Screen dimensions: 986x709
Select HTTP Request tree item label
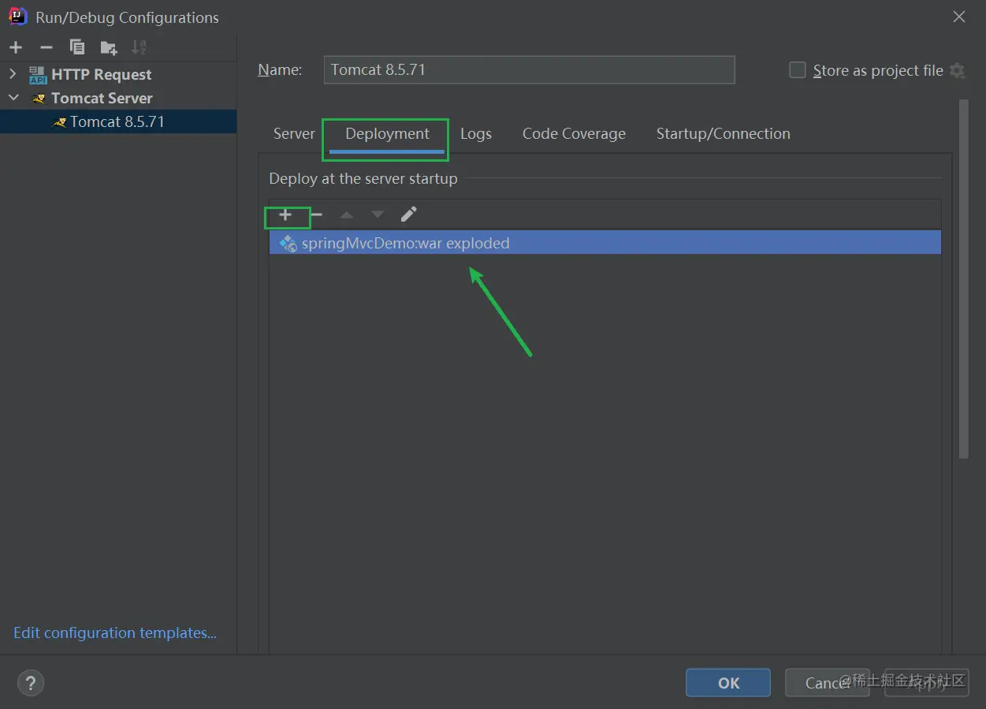click(102, 75)
